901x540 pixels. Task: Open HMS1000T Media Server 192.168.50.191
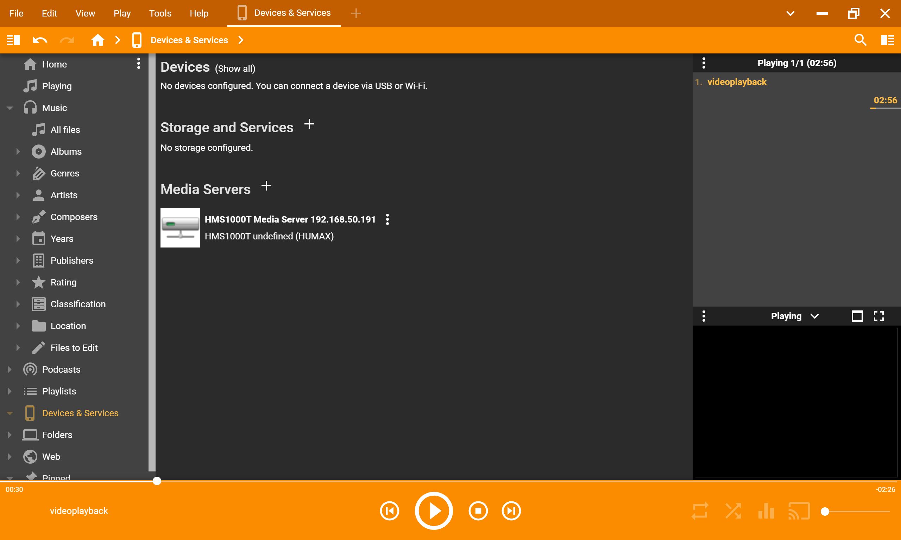coord(290,219)
